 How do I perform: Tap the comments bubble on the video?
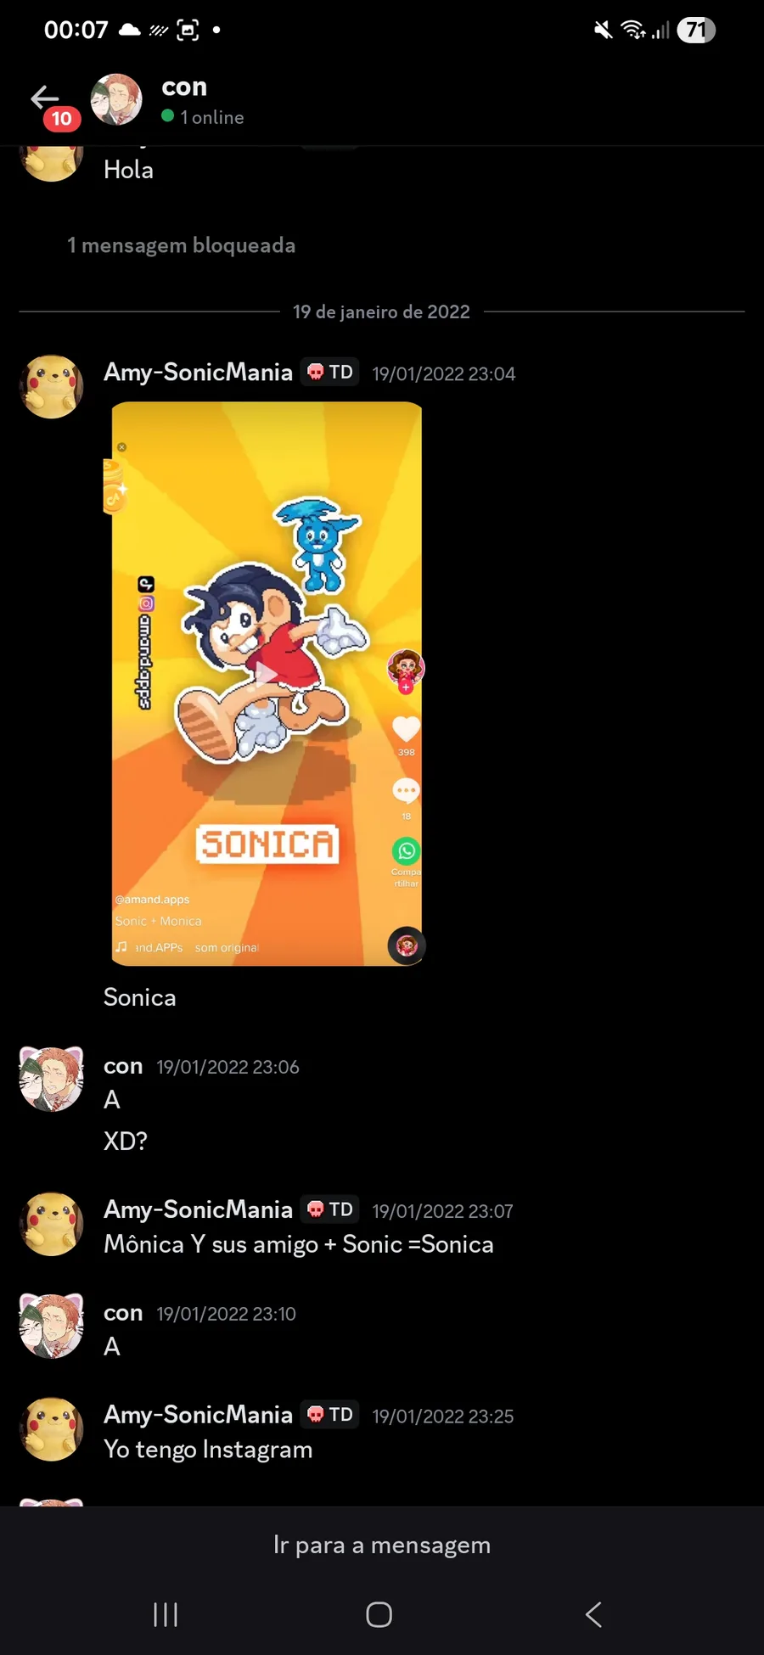tap(406, 791)
